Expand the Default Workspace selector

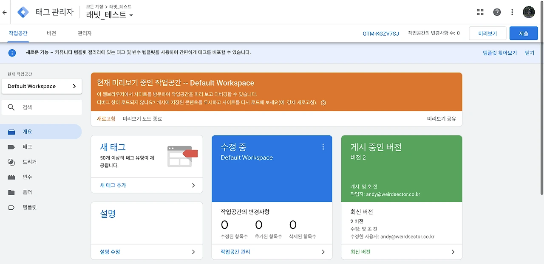point(42,86)
